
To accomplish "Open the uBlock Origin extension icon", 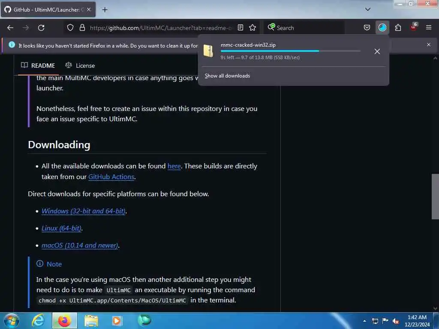I will (414, 27).
